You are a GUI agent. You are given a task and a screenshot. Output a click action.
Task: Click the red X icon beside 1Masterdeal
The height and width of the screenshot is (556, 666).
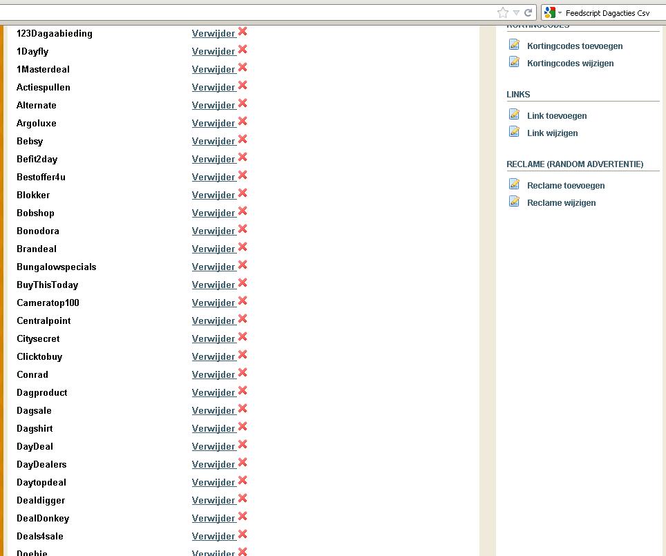click(242, 67)
